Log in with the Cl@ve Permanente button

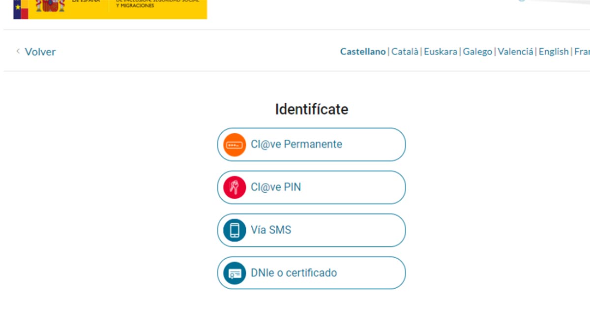(x=311, y=145)
